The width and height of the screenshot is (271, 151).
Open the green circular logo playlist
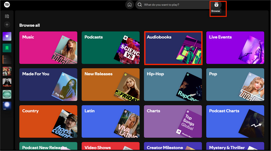(x=7, y=94)
